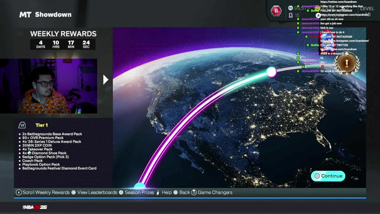Click '4x Diamond Shoe Pack' reward
The height and width of the screenshot is (214, 380).
tap(44, 153)
